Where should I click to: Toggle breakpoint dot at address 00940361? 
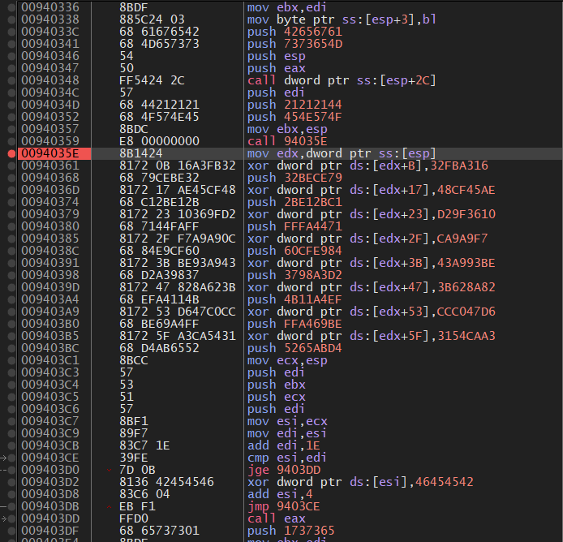[11, 166]
